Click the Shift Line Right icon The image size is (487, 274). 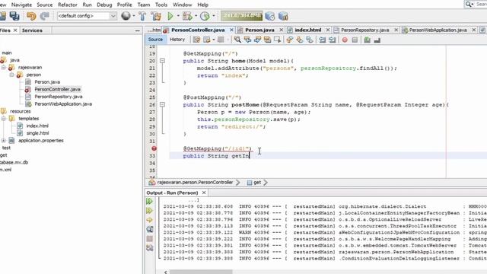pos(333,40)
